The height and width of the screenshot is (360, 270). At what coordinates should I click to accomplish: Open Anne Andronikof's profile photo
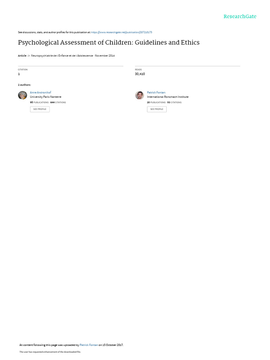[22, 95]
